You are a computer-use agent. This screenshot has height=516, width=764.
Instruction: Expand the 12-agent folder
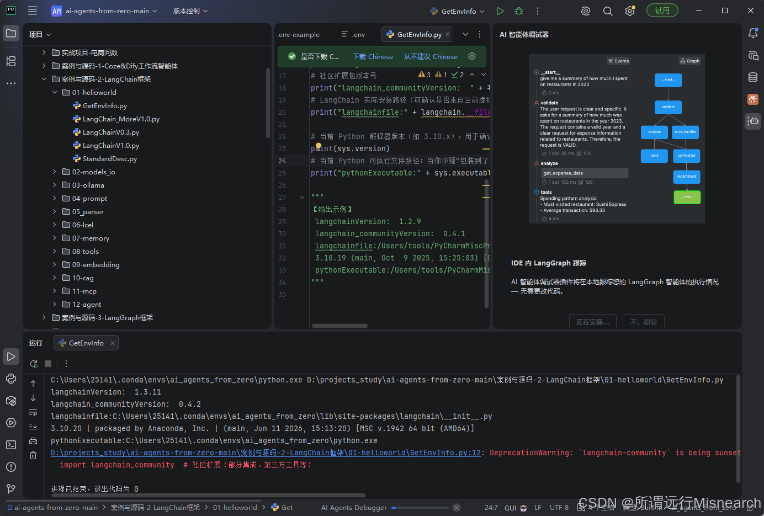click(55, 304)
